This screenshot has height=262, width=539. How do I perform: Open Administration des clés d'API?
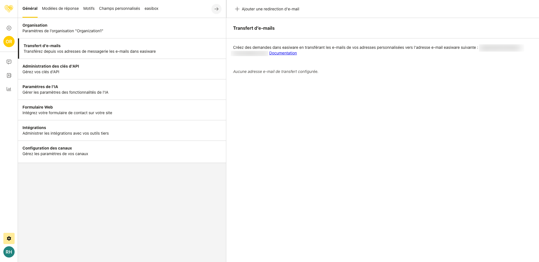pyautogui.click(x=122, y=69)
